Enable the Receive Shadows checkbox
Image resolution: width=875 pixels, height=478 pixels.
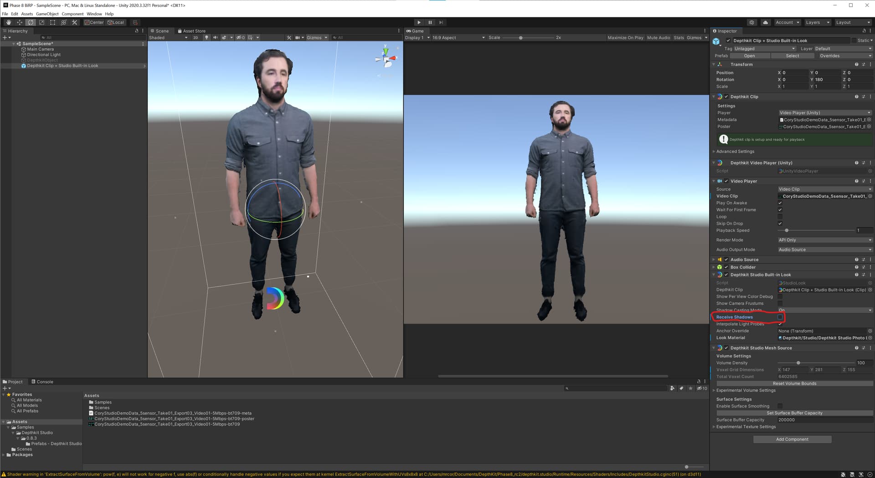pyautogui.click(x=780, y=317)
